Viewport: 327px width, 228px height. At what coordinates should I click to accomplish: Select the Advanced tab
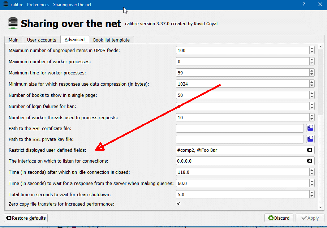(x=75, y=39)
